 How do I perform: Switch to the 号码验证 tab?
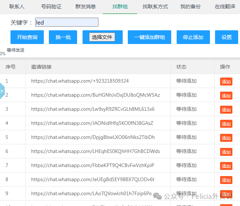click(51, 7)
